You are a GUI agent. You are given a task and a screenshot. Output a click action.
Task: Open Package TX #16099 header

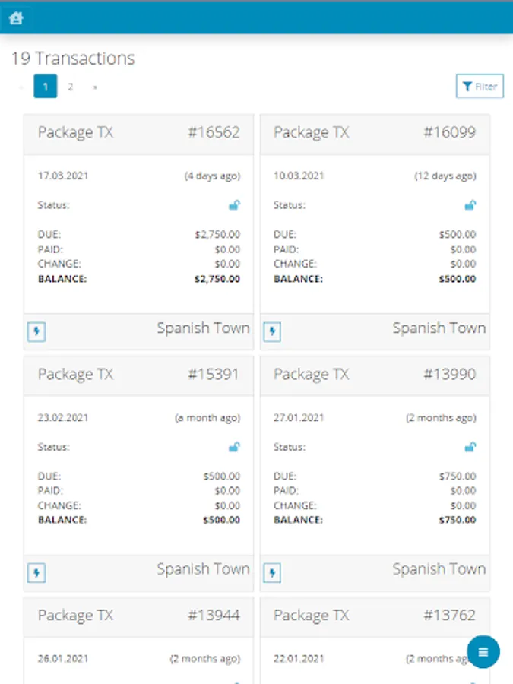coord(375,133)
